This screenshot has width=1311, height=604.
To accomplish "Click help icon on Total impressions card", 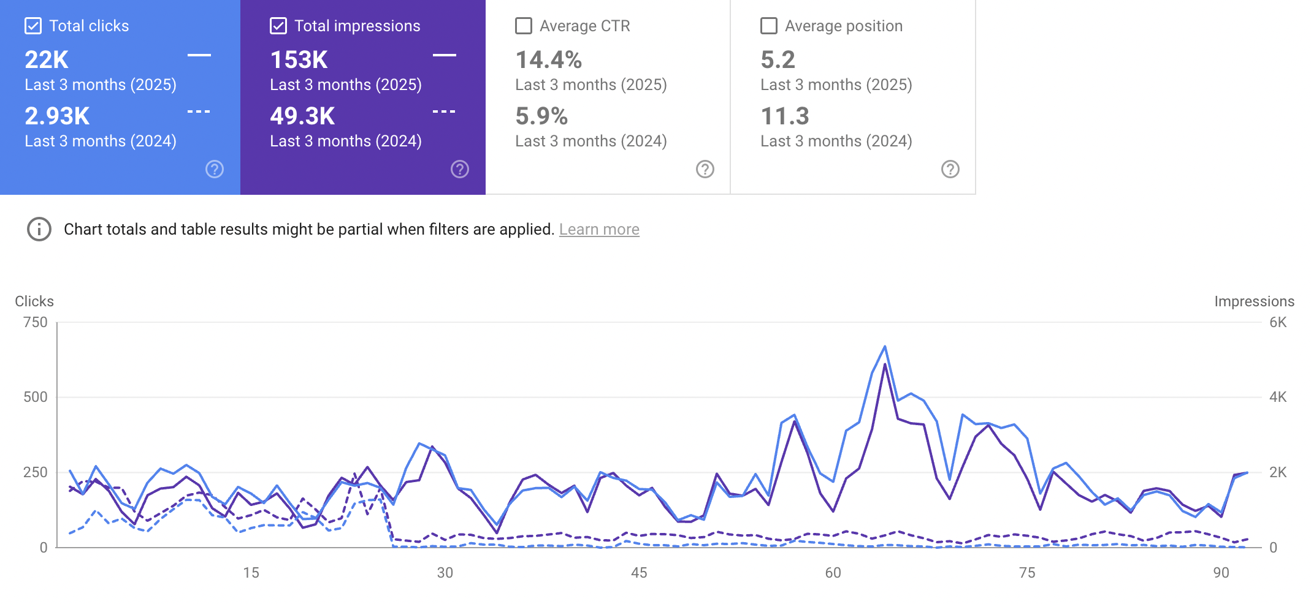I will [460, 169].
